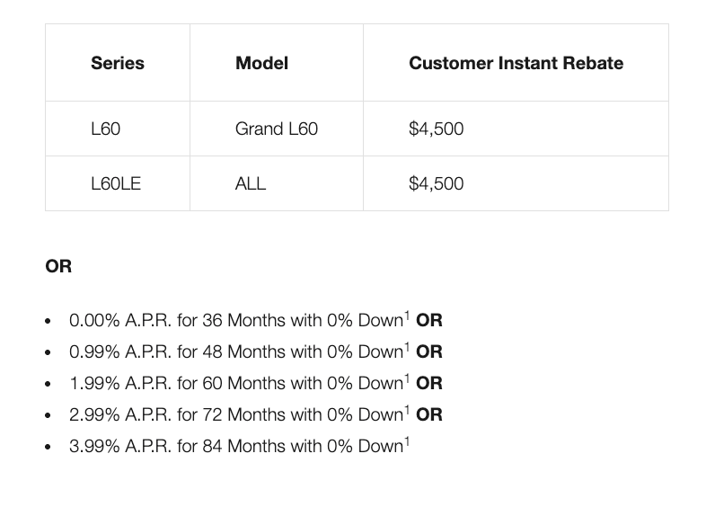Click footnote 1 after the 60 Months offer

coord(407,378)
